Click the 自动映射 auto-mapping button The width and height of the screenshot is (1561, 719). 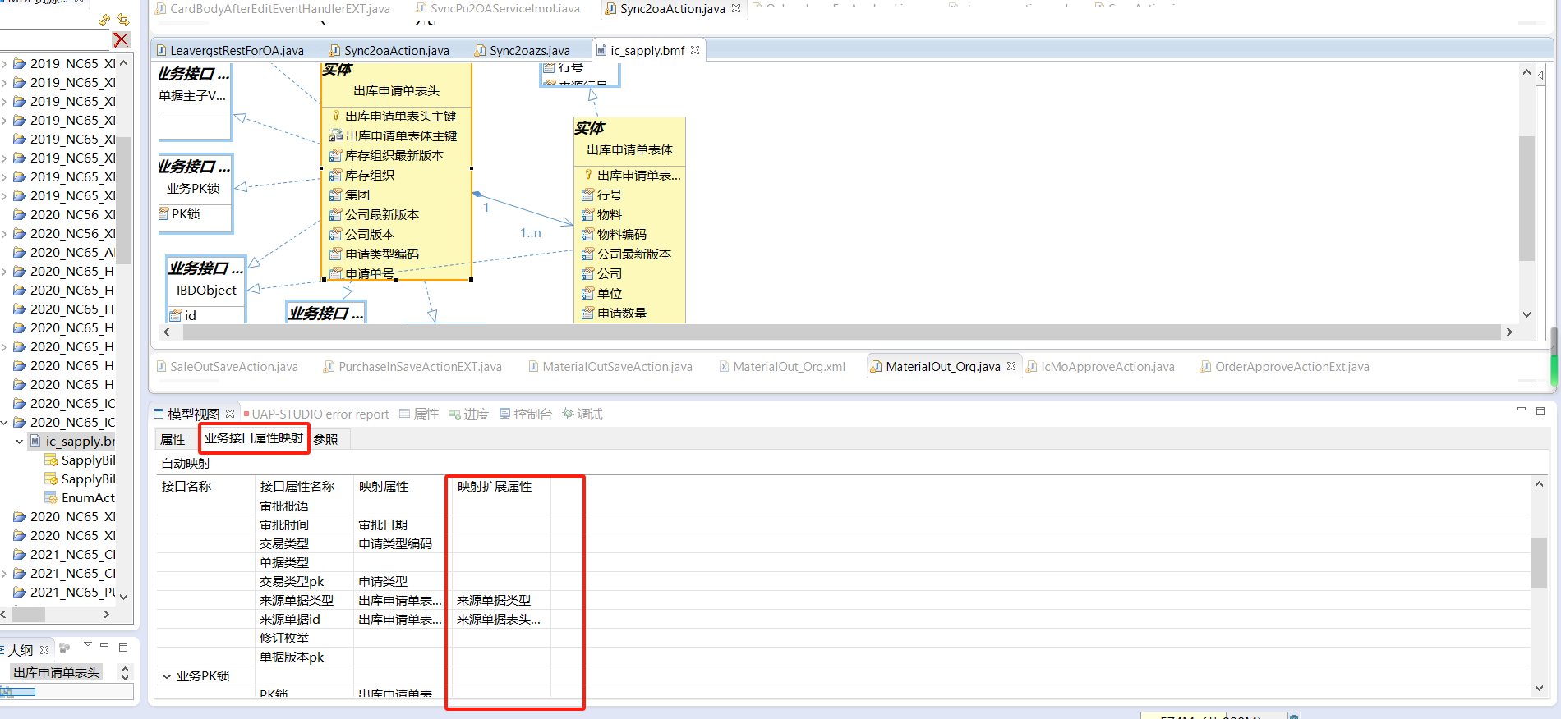186,463
